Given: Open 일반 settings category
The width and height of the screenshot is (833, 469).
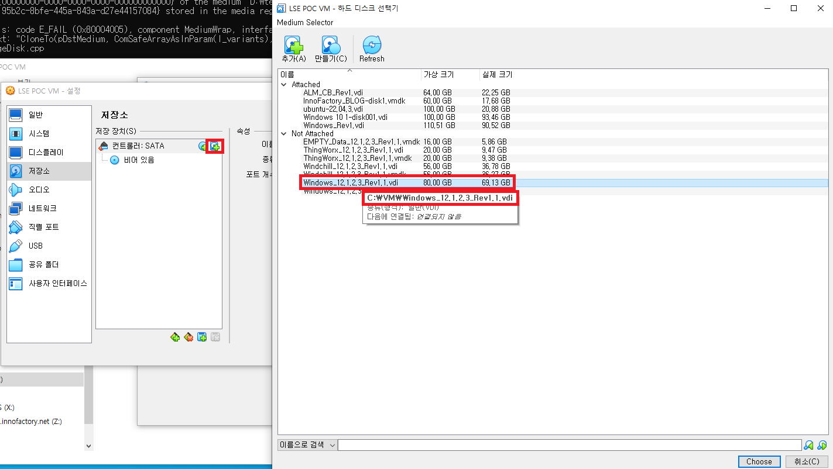Looking at the screenshot, I should point(49,115).
